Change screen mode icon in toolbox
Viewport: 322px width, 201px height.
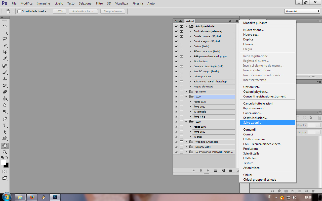(5, 178)
